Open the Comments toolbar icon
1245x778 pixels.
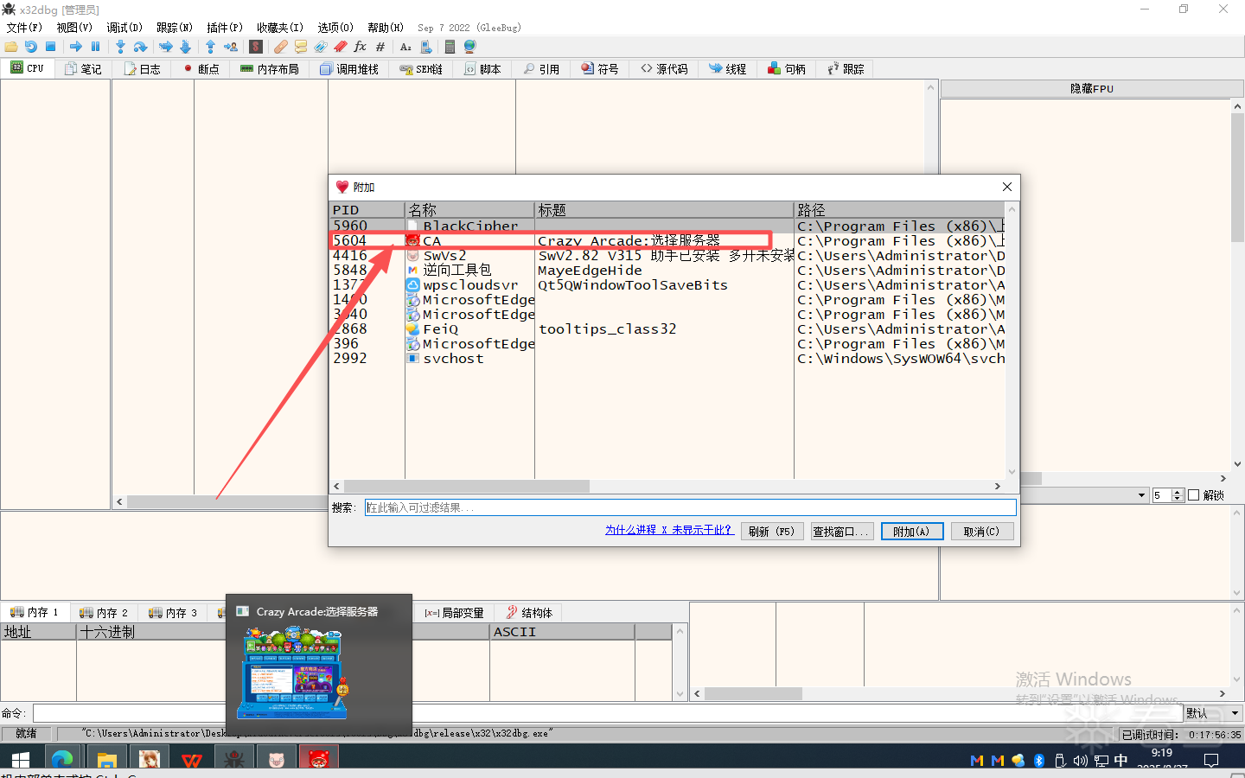click(x=301, y=47)
